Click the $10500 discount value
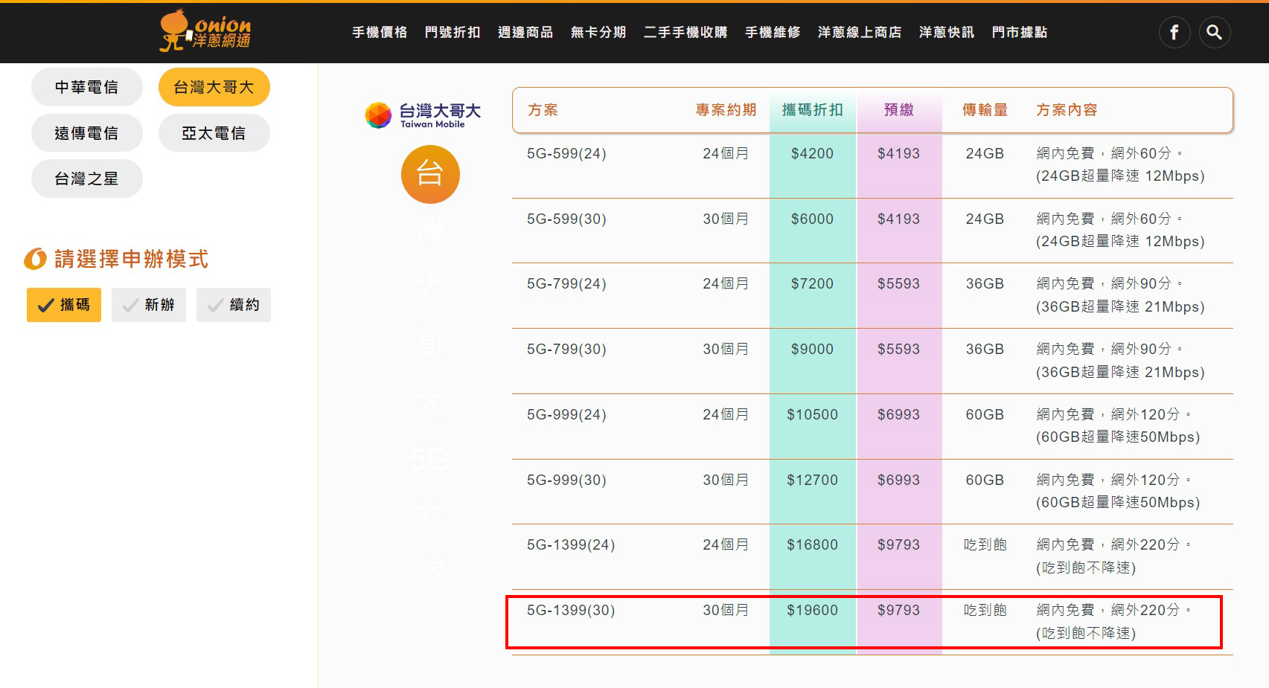Viewport: 1269px width, 688px height. [x=812, y=414]
